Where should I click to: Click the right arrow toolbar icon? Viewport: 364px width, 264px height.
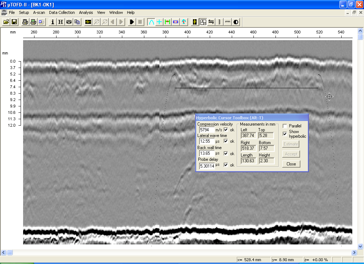tap(121, 22)
